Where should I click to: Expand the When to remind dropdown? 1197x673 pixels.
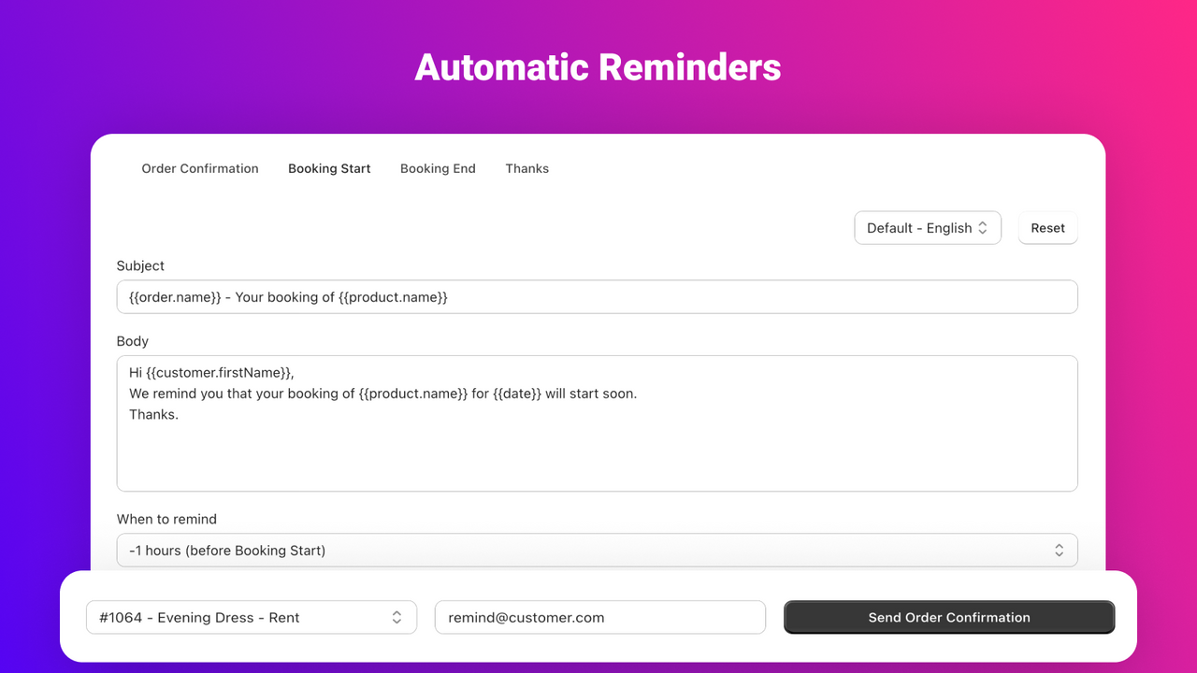tap(597, 551)
